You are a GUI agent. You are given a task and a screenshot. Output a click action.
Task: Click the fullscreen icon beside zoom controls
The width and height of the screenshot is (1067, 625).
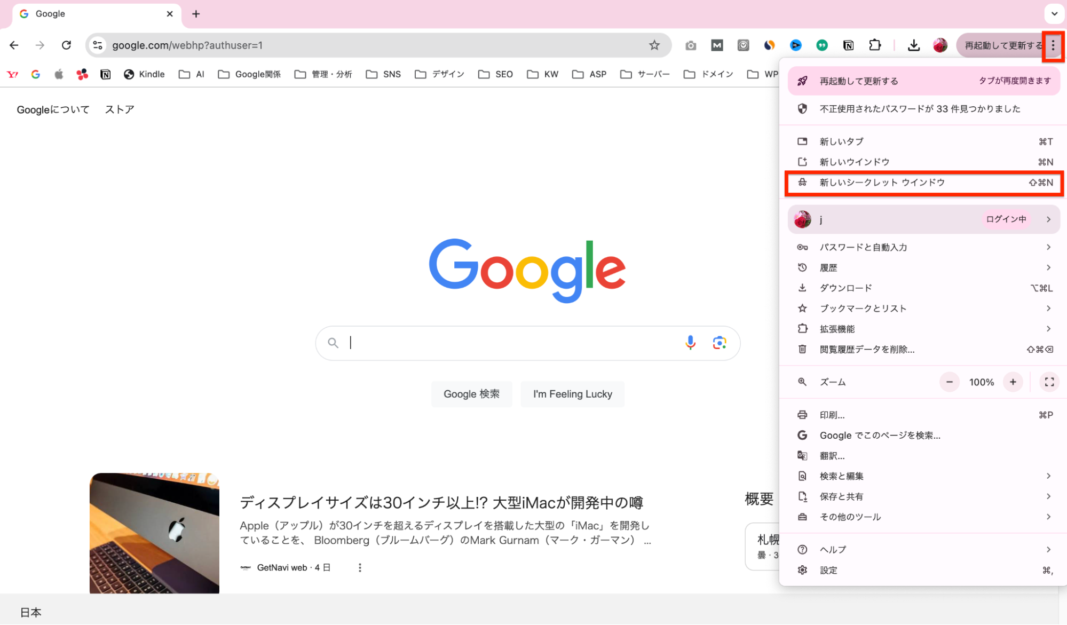tap(1049, 382)
